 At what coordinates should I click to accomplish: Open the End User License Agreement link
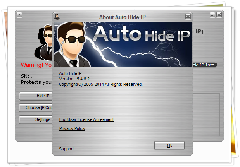86,119
